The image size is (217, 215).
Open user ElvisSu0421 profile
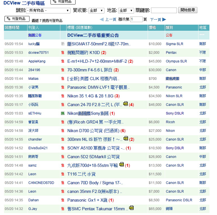[x=38, y=148]
